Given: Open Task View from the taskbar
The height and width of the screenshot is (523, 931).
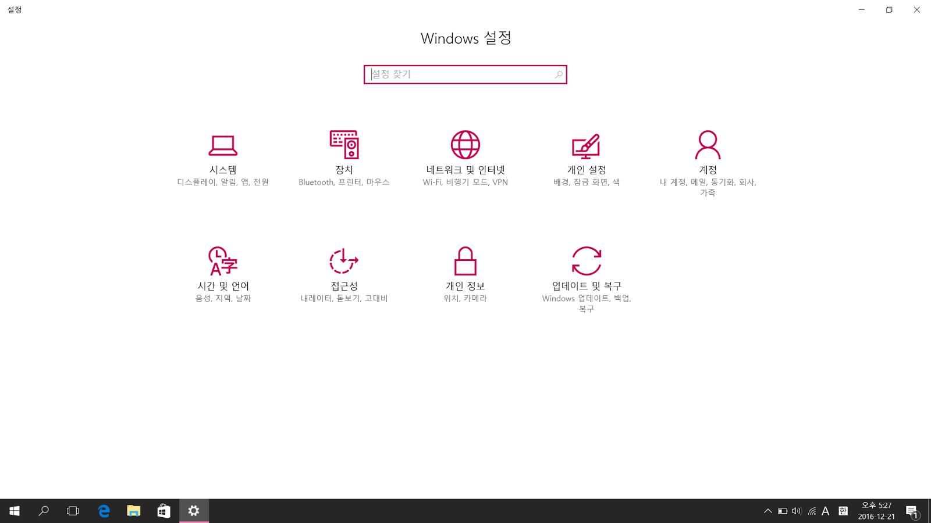Looking at the screenshot, I should click(x=73, y=511).
